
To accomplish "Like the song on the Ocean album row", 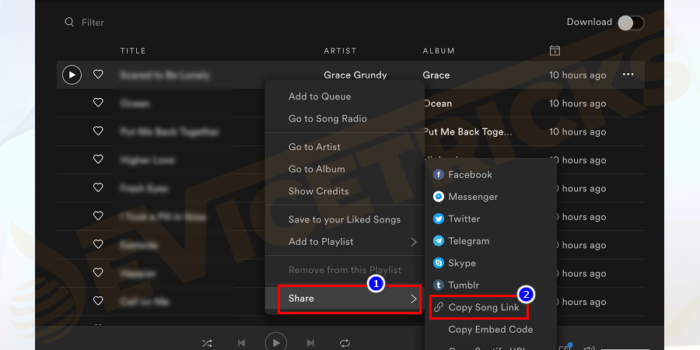I will pyautogui.click(x=98, y=103).
